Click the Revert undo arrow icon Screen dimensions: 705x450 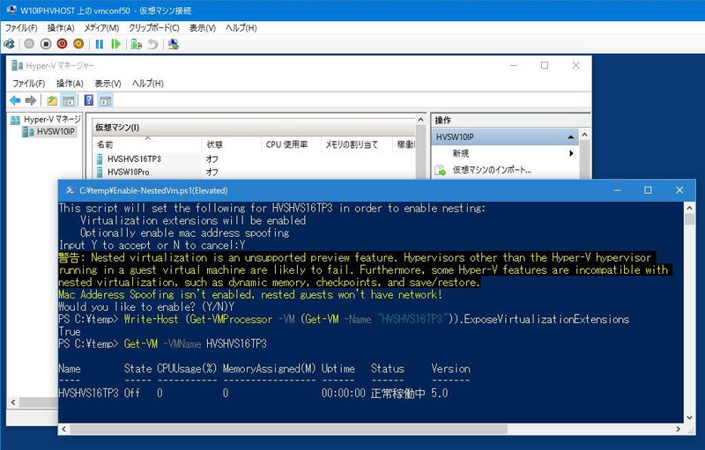[153, 44]
